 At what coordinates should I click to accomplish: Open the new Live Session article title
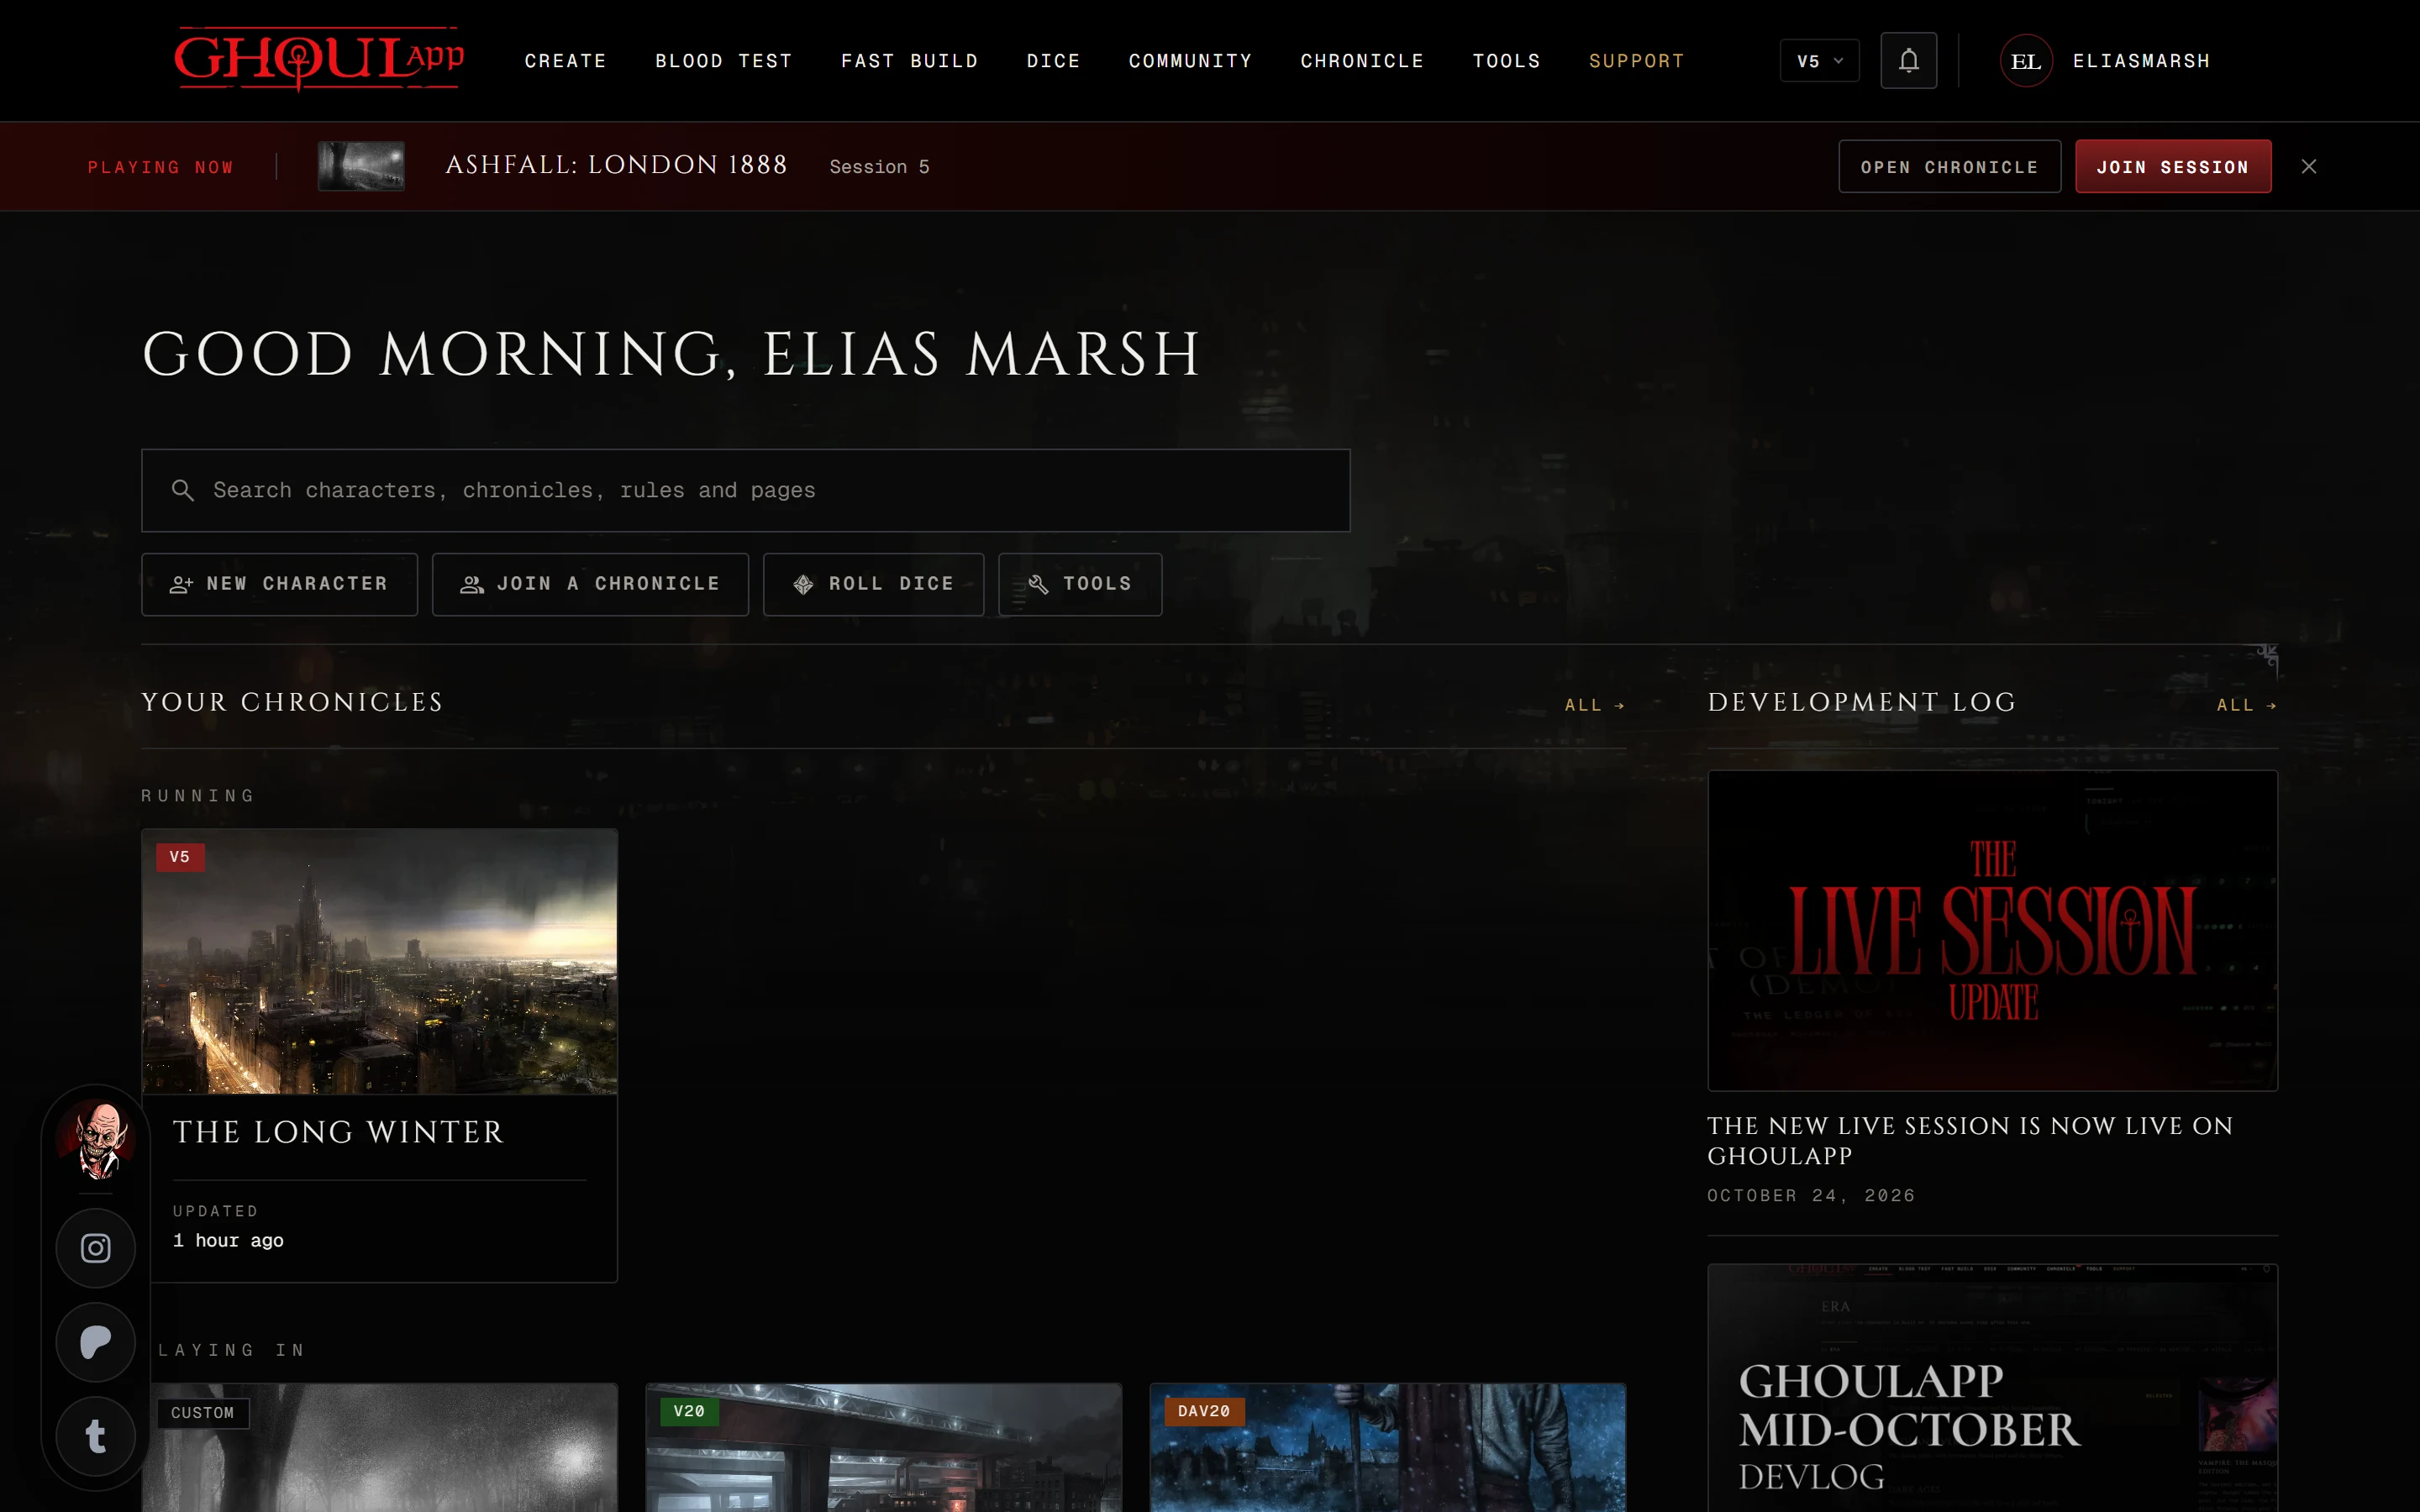(1970, 1140)
